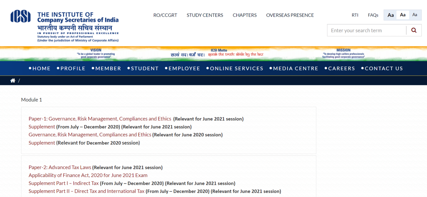Open the STUDY CENTERS top link
The image size is (427, 197).
pos(205,15)
